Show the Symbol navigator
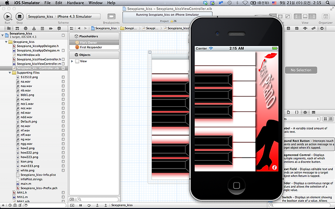The width and height of the screenshot is (335, 209). tap(17, 28)
